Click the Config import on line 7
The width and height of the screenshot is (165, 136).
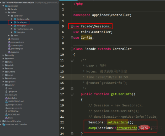[x=86, y=38]
